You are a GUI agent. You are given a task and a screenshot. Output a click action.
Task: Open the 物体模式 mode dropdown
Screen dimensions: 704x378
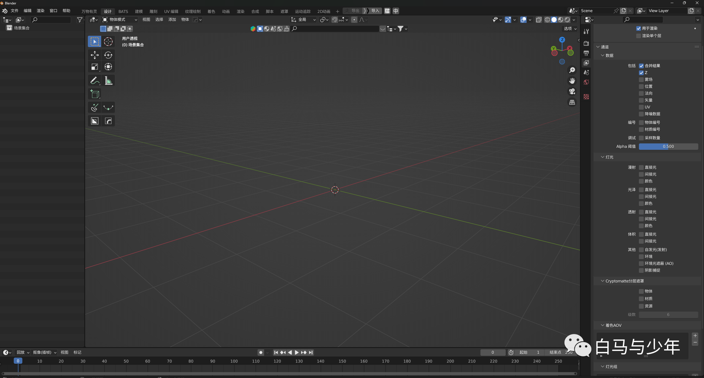point(120,20)
